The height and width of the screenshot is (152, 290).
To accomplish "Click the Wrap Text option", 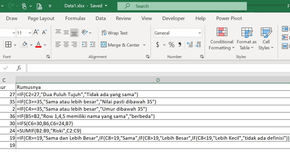I will tap(115, 33).
